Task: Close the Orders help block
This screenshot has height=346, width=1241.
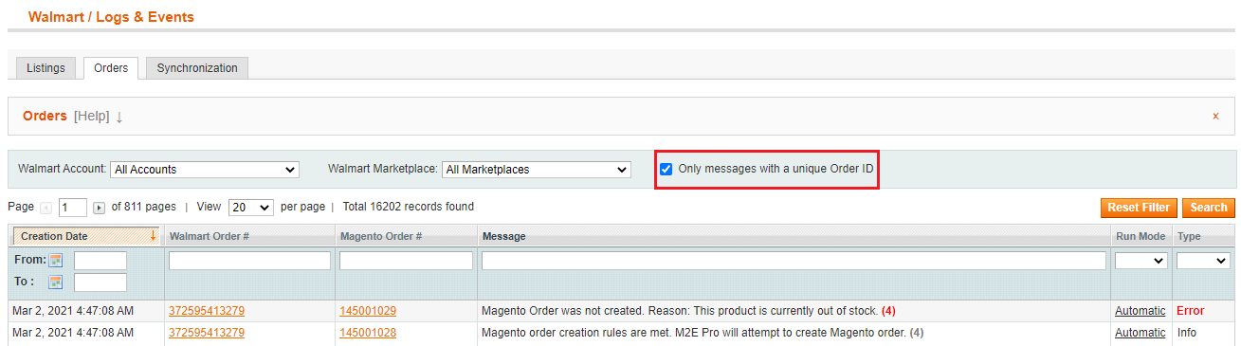Action: click(1215, 117)
